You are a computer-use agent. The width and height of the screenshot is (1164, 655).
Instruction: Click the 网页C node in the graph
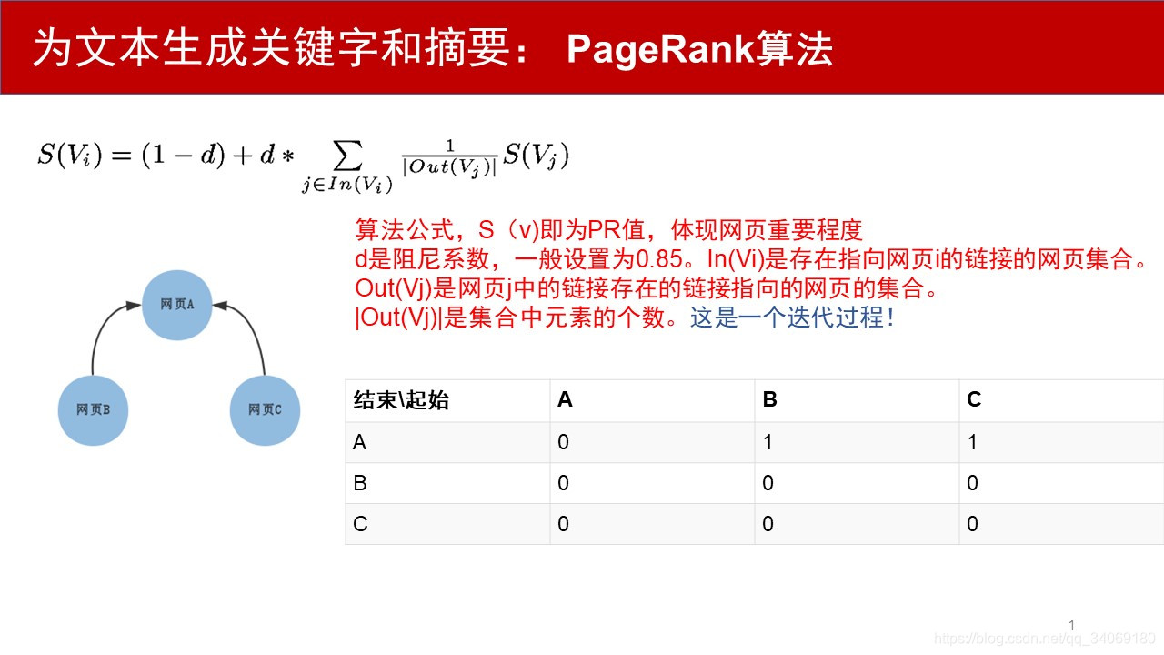(265, 410)
